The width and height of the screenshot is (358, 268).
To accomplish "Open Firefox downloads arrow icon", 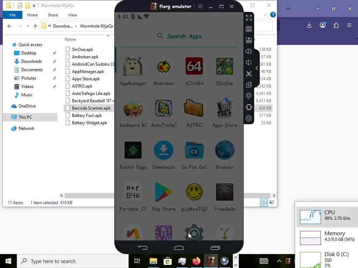I will (x=309, y=25).
